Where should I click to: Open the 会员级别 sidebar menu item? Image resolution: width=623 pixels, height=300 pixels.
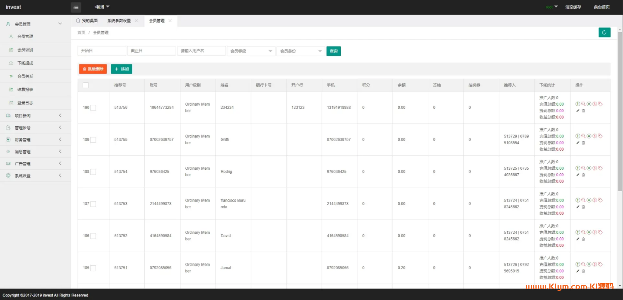coord(25,50)
